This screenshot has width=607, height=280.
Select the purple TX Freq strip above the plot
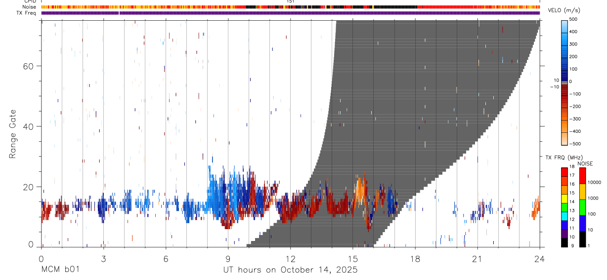pos(290,13)
